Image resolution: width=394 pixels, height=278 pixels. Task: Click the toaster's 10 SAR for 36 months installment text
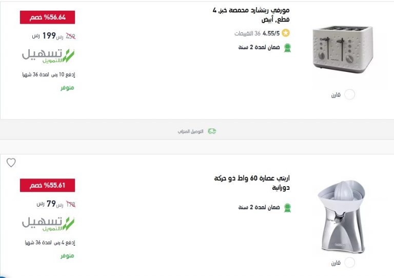tap(49, 74)
